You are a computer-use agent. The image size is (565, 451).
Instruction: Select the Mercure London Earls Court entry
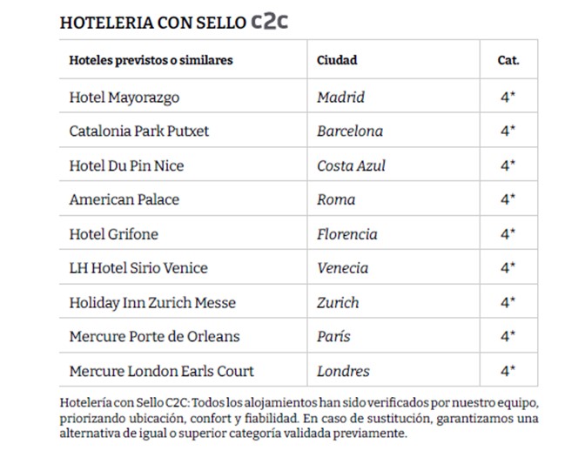(x=161, y=371)
